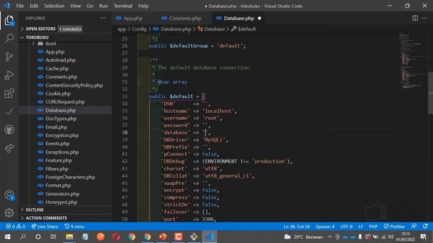Change end of line sequence LF
Viewport: 433px width, 243px height.
[361, 227]
